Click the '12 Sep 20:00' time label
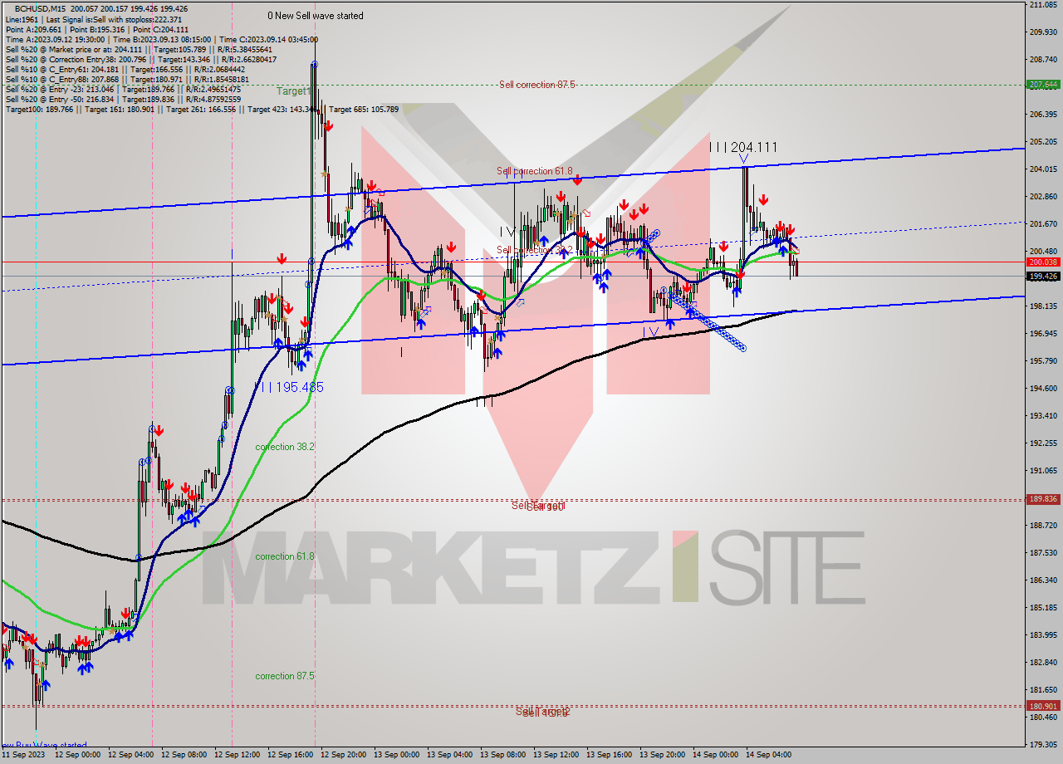Viewport: 1063px width, 764px height. click(343, 756)
